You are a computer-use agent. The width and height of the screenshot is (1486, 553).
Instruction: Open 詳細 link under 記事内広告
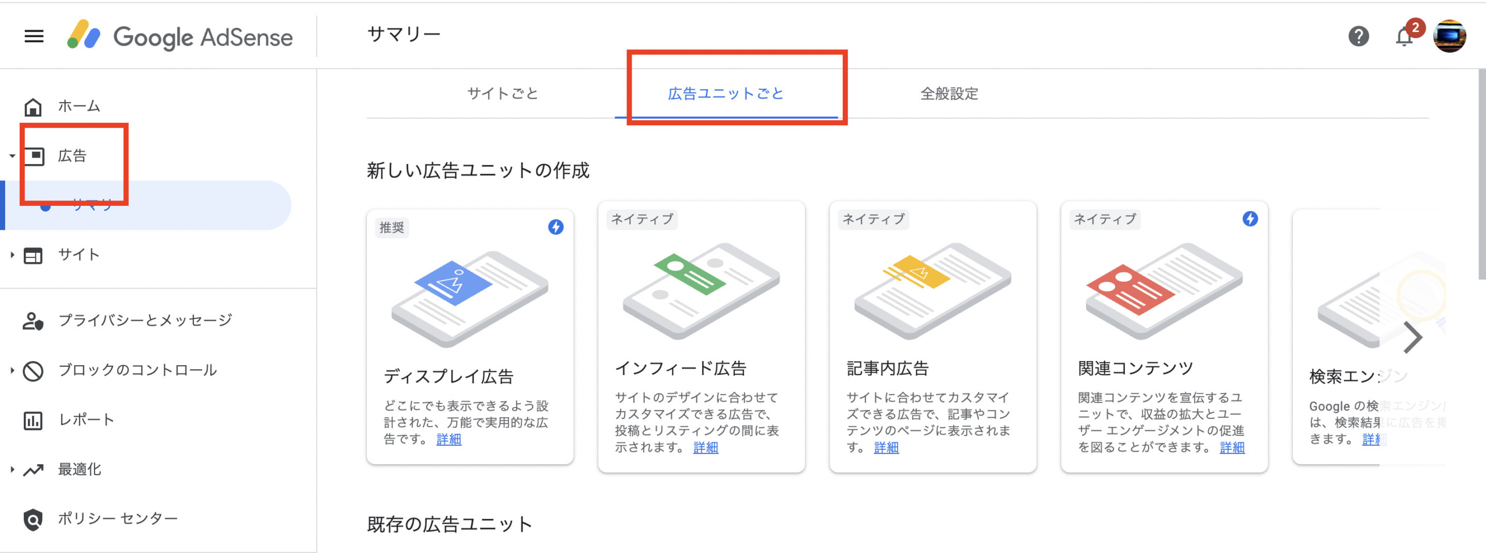(x=886, y=448)
